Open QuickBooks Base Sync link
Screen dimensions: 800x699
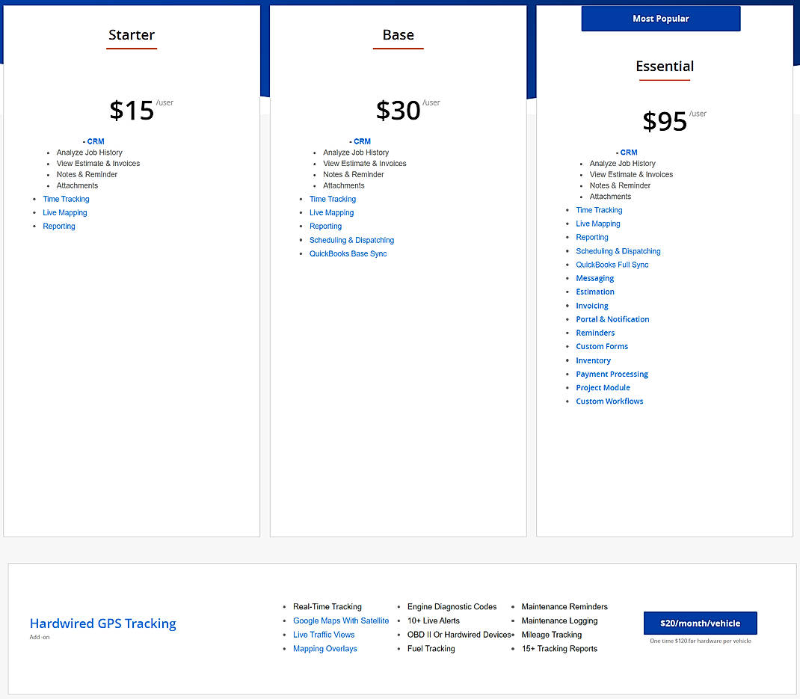[x=348, y=253]
